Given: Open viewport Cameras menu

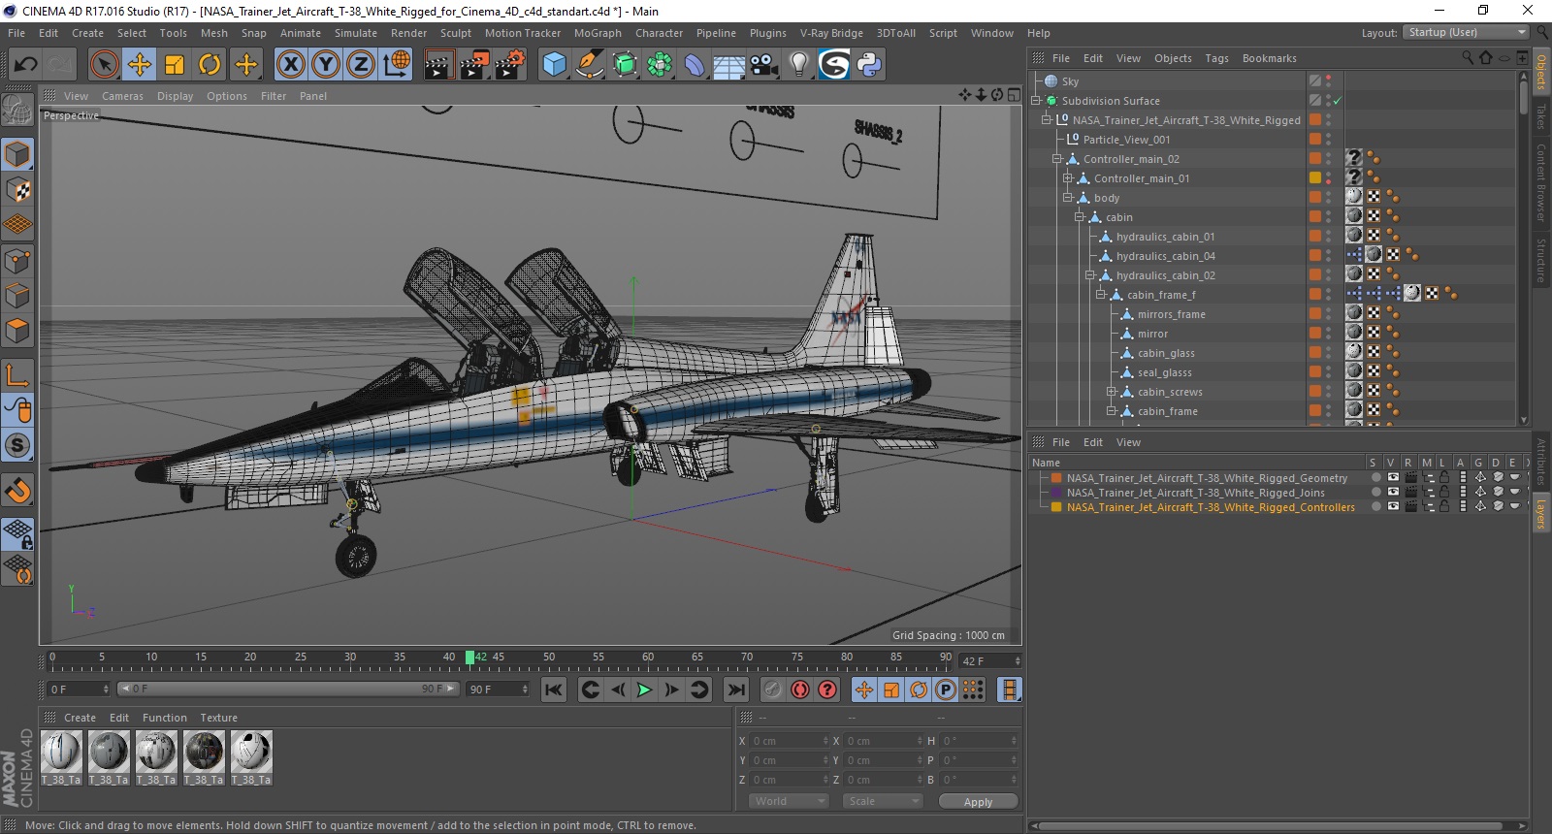Looking at the screenshot, I should [x=122, y=96].
